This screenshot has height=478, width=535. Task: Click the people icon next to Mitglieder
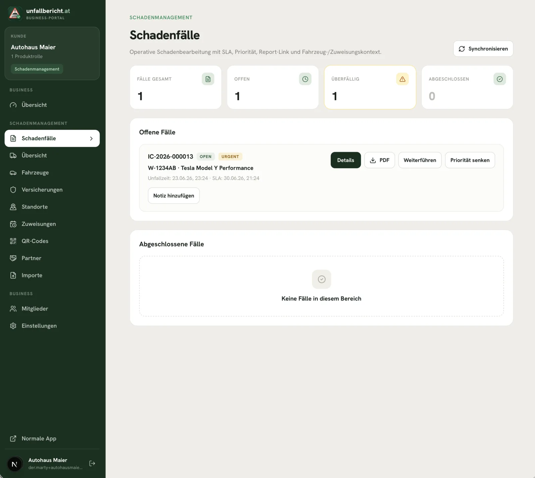(x=13, y=309)
